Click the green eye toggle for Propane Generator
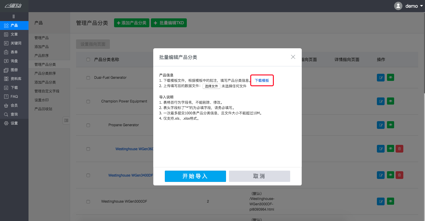 coord(390,125)
